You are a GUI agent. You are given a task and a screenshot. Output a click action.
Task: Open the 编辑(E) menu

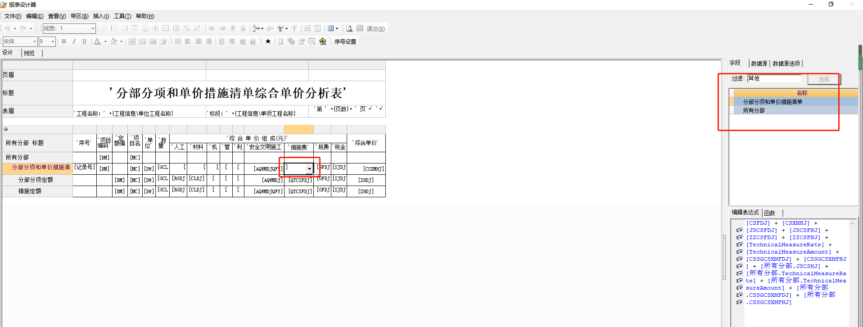(x=35, y=16)
